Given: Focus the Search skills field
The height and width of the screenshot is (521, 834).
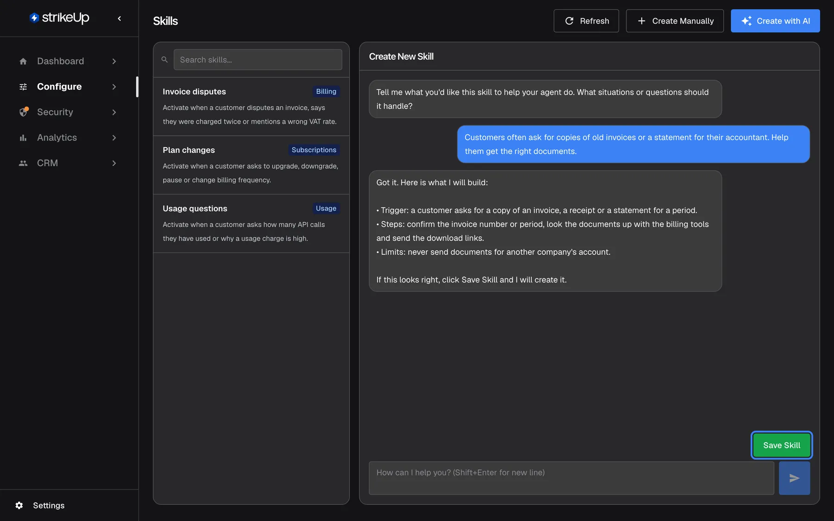Looking at the screenshot, I should pyautogui.click(x=258, y=60).
